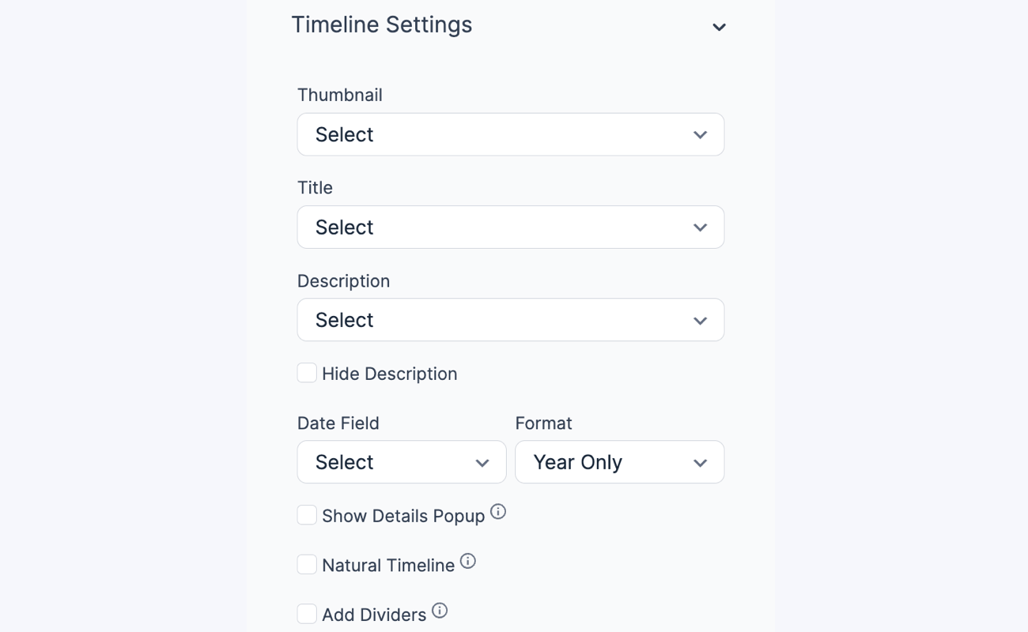Click the chevron on the Date Field dropdown
Screen dimensions: 1028x632
pyautogui.click(x=482, y=462)
